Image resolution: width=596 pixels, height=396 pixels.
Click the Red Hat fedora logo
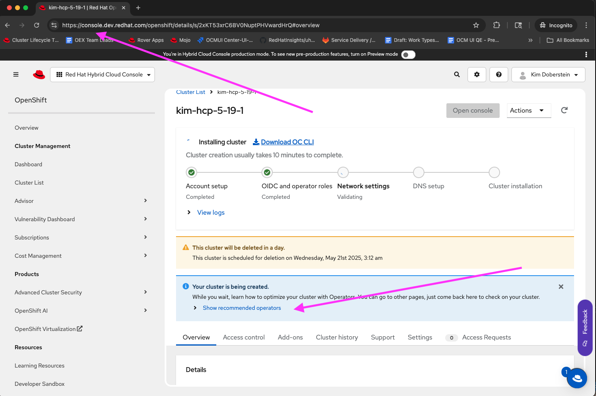39,74
